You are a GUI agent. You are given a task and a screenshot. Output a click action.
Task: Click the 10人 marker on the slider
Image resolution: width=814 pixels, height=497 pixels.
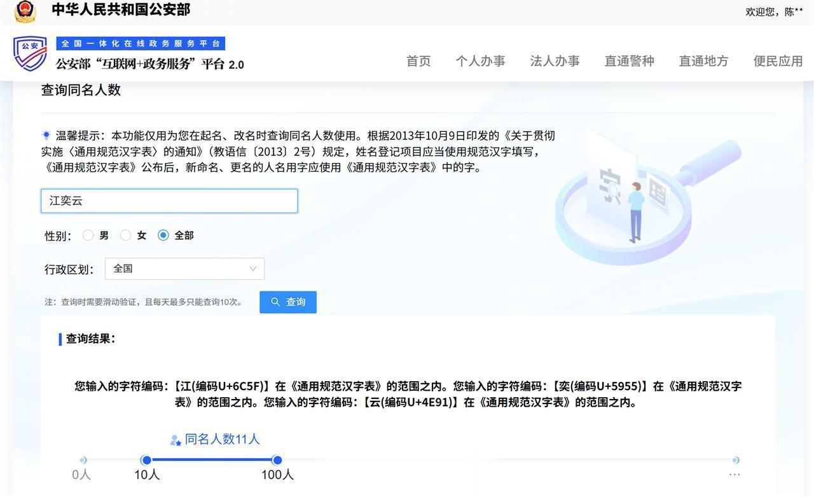pos(146,460)
